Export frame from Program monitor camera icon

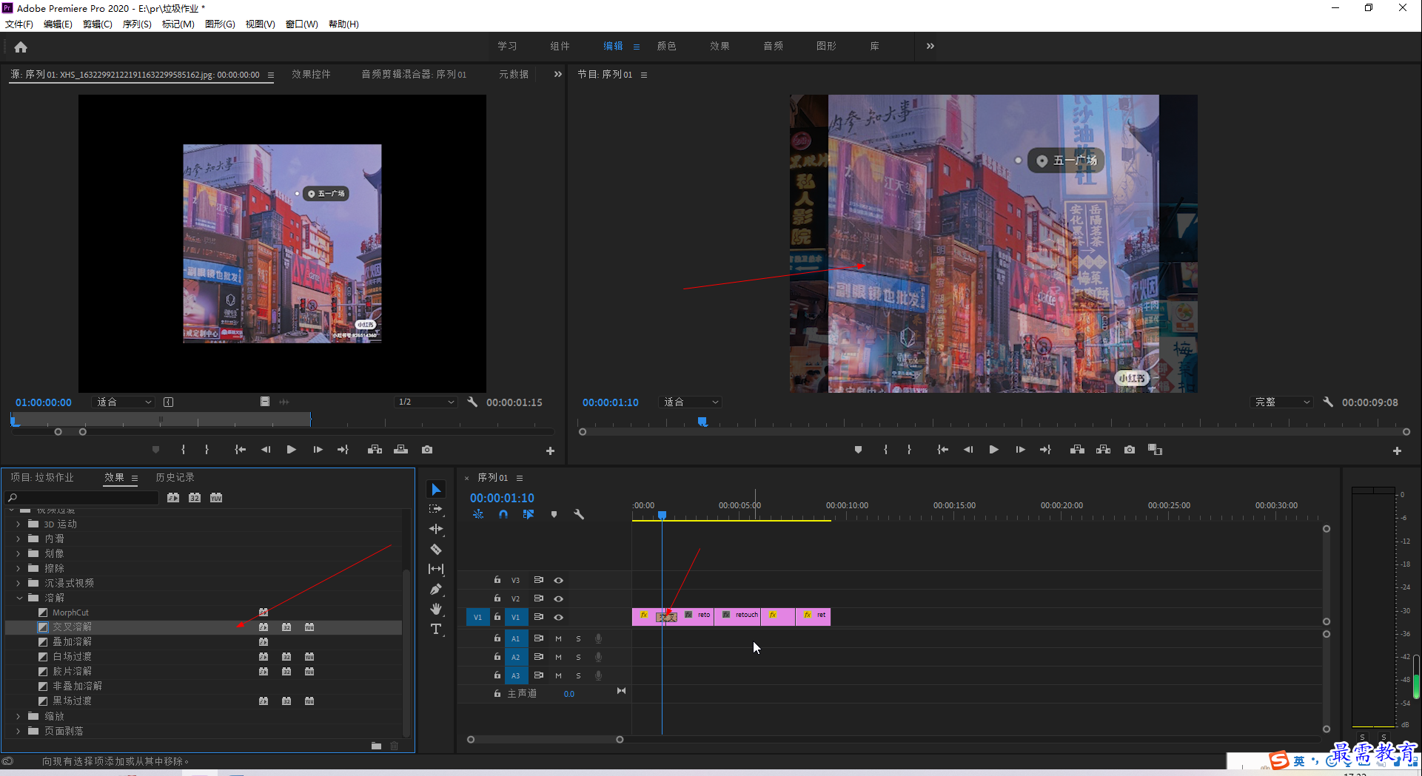coord(1129,450)
